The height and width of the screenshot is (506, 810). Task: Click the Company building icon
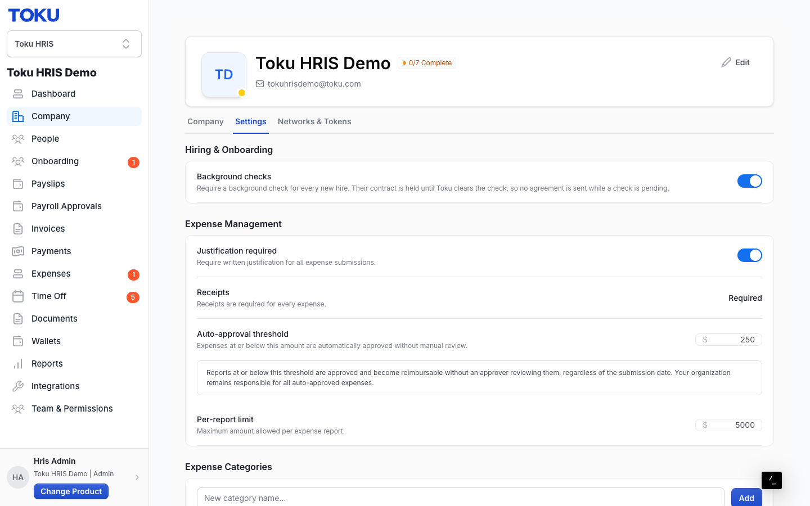[18, 116]
